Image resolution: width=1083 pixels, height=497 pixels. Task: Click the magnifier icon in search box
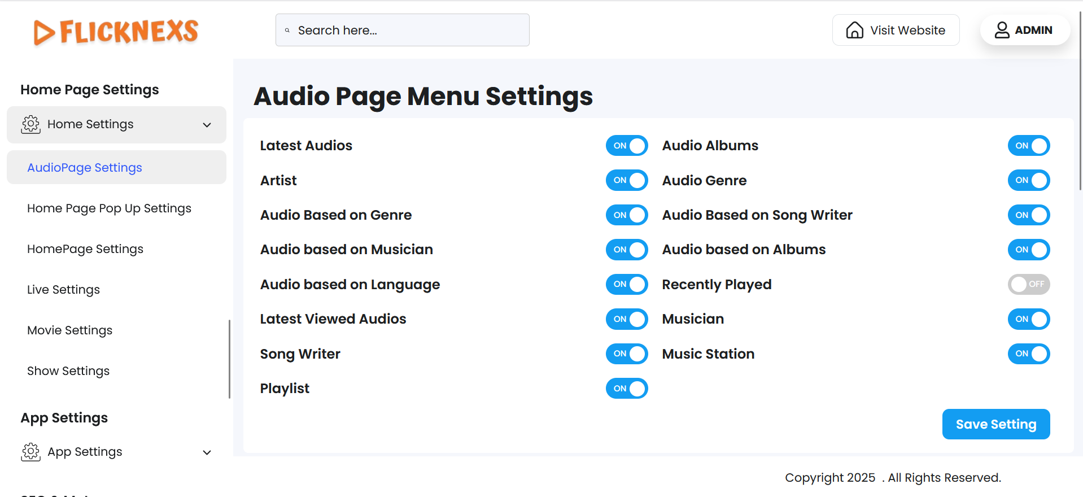coord(287,30)
